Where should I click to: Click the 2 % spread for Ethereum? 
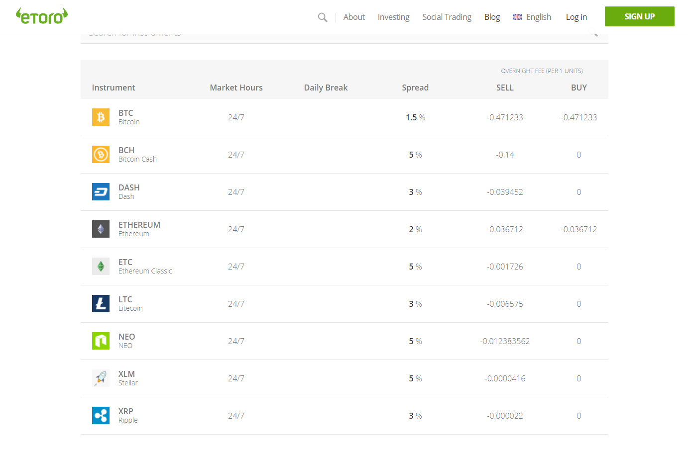pos(415,229)
